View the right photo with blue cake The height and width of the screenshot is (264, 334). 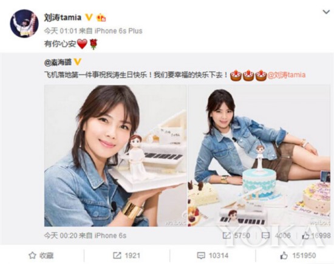pyautogui.click(x=259, y=155)
